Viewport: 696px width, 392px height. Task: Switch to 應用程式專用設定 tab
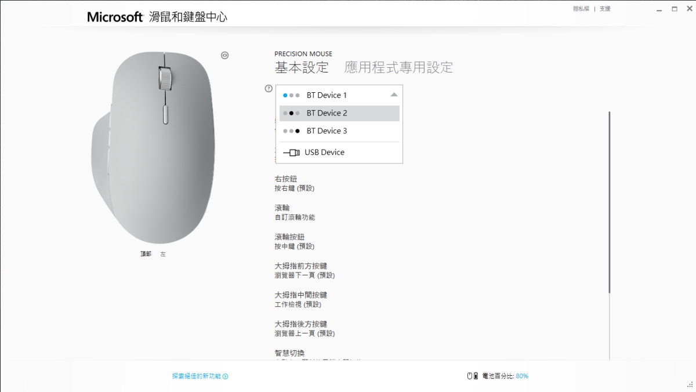click(x=398, y=67)
